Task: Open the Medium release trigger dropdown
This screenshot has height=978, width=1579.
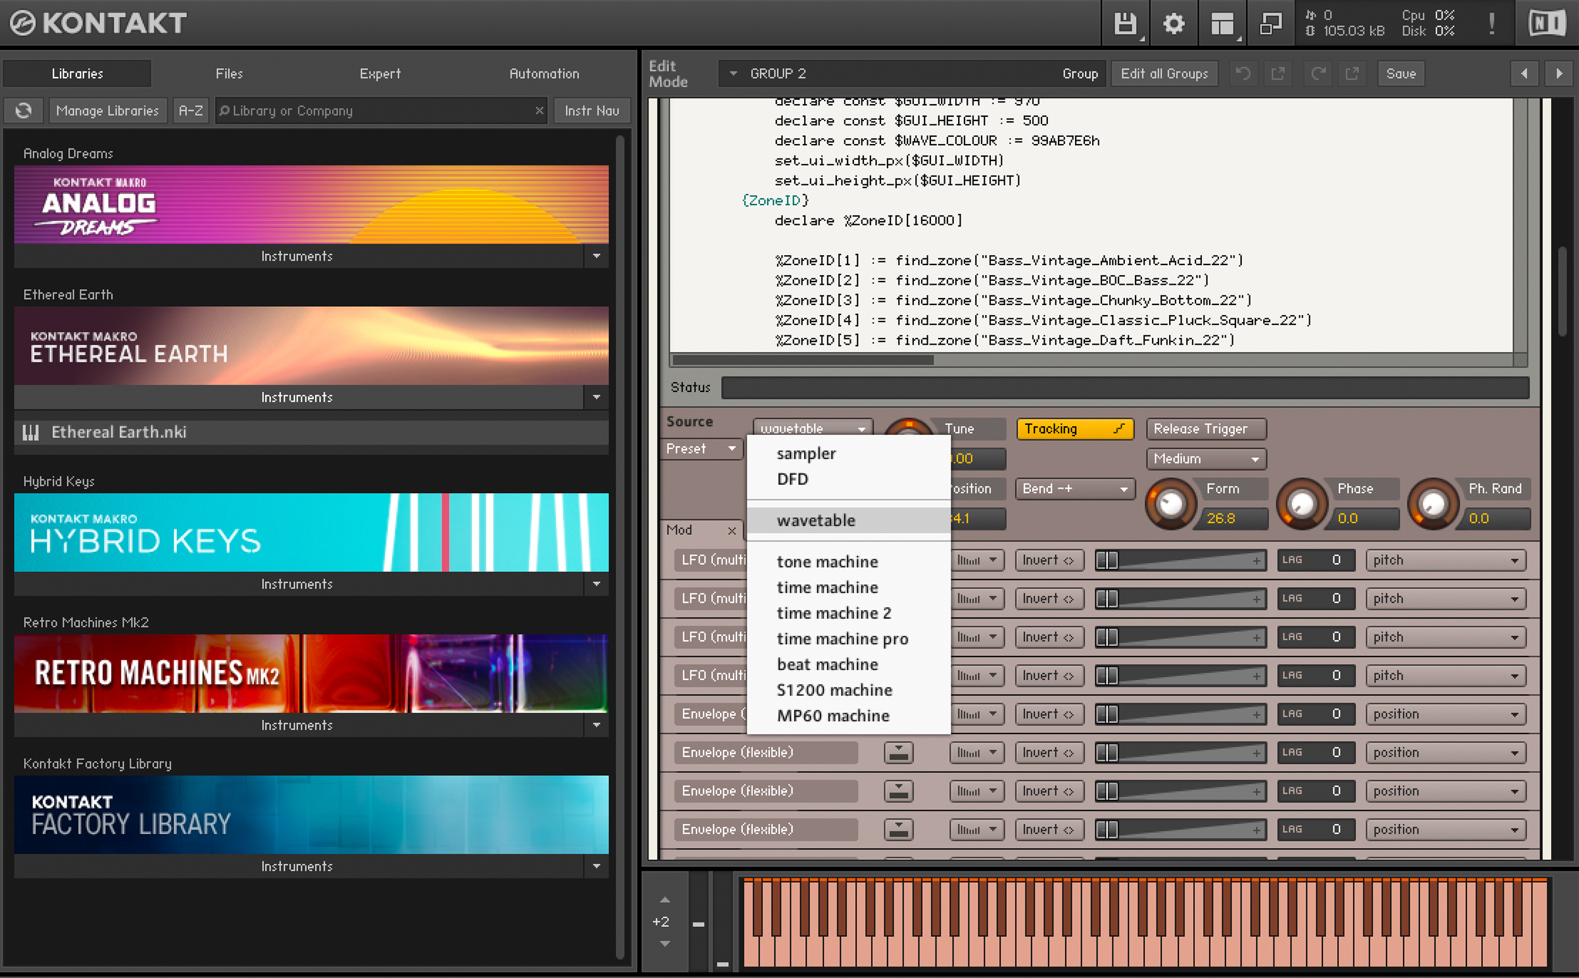Action: (1205, 458)
